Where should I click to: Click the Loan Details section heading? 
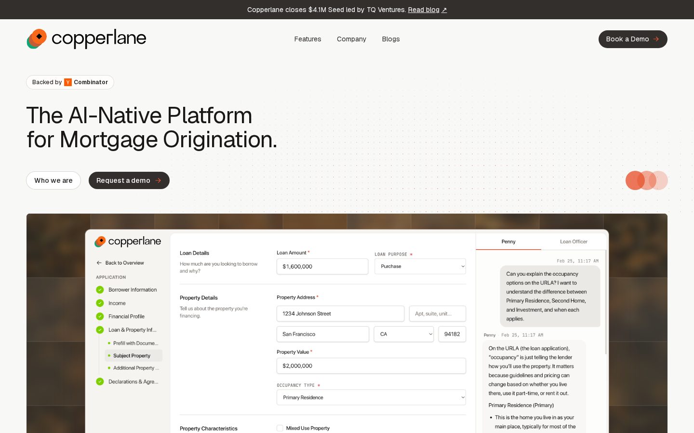(x=194, y=253)
